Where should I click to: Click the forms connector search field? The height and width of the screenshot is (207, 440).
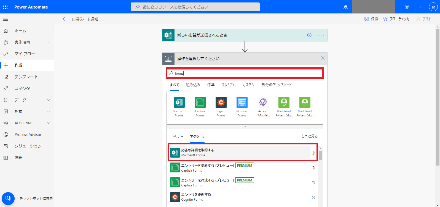[245, 73]
